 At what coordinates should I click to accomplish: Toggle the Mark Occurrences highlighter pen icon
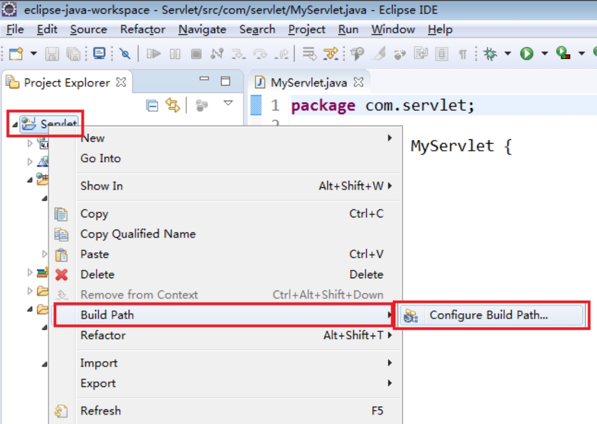(x=379, y=54)
